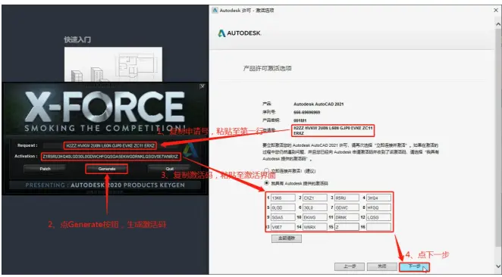
Task: Click activation code field 12 containing LQSG
Action: tap(378, 217)
